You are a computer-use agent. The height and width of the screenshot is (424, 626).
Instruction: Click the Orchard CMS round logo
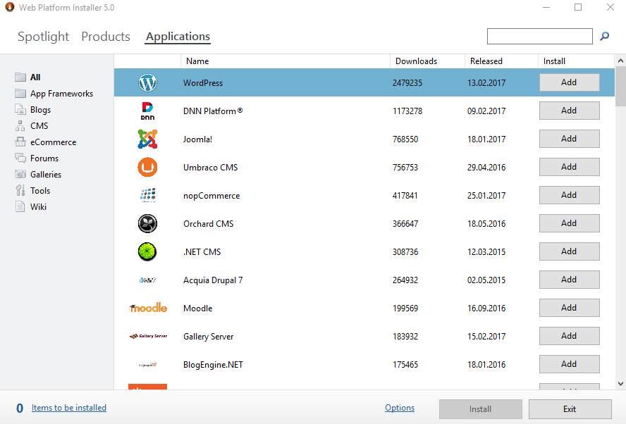[x=147, y=223]
